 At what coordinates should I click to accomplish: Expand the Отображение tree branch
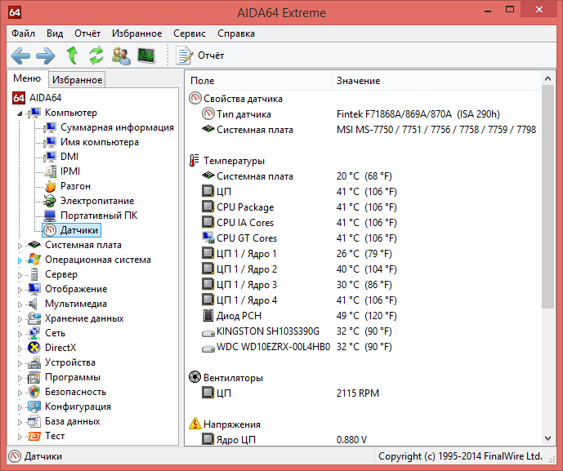[x=20, y=290]
